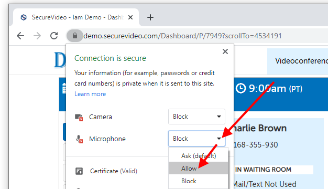Choose Allow in microphone menu
This screenshot has height=189, width=328.
198,168
